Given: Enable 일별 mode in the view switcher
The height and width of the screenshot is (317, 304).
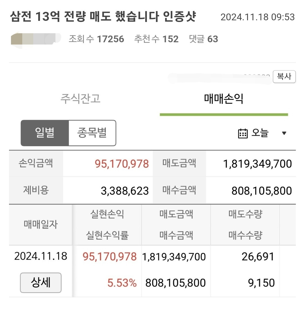Looking at the screenshot, I should click(45, 133).
